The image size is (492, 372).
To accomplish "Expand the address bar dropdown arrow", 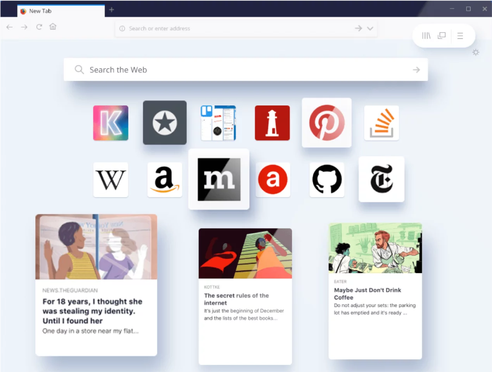I will 370,28.
